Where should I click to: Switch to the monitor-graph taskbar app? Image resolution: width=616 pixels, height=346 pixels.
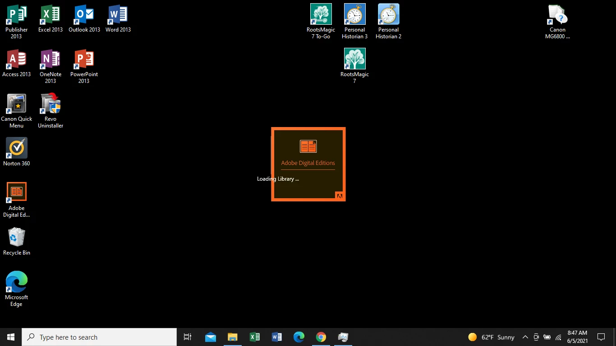coord(343,337)
